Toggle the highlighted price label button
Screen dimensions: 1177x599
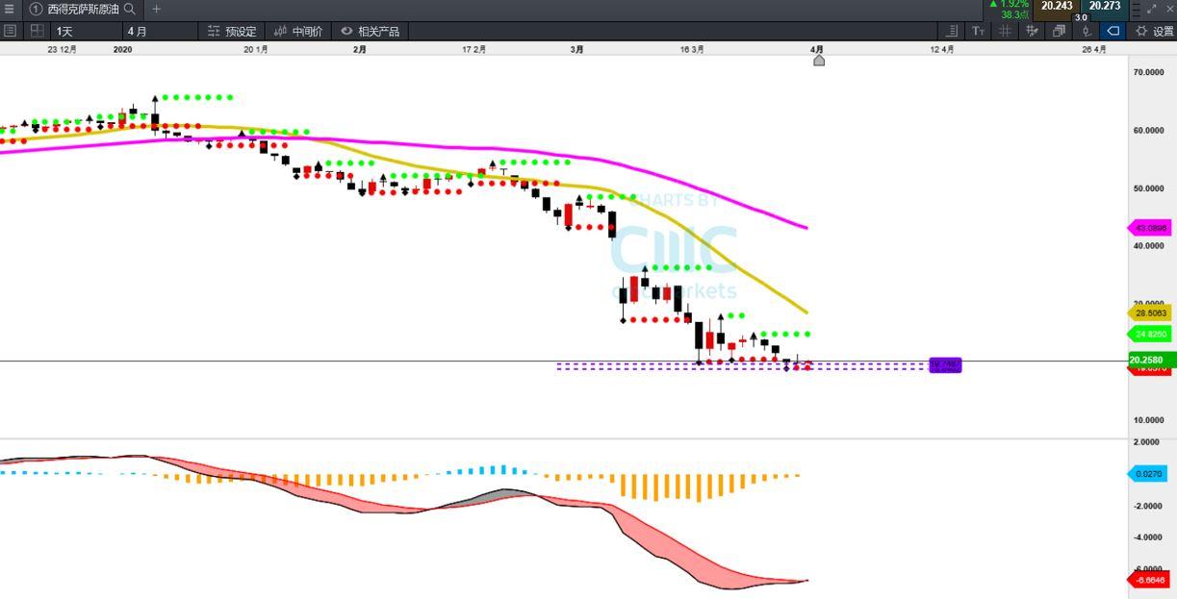tap(1113, 31)
